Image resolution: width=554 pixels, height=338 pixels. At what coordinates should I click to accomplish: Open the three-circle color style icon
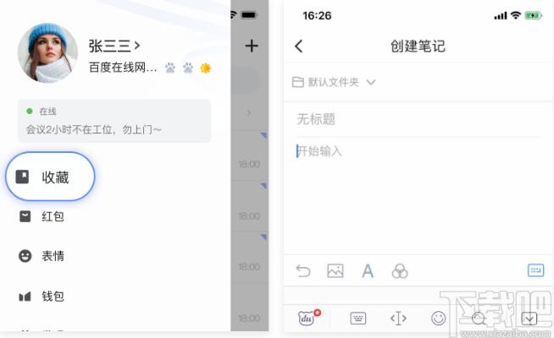pos(400,271)
